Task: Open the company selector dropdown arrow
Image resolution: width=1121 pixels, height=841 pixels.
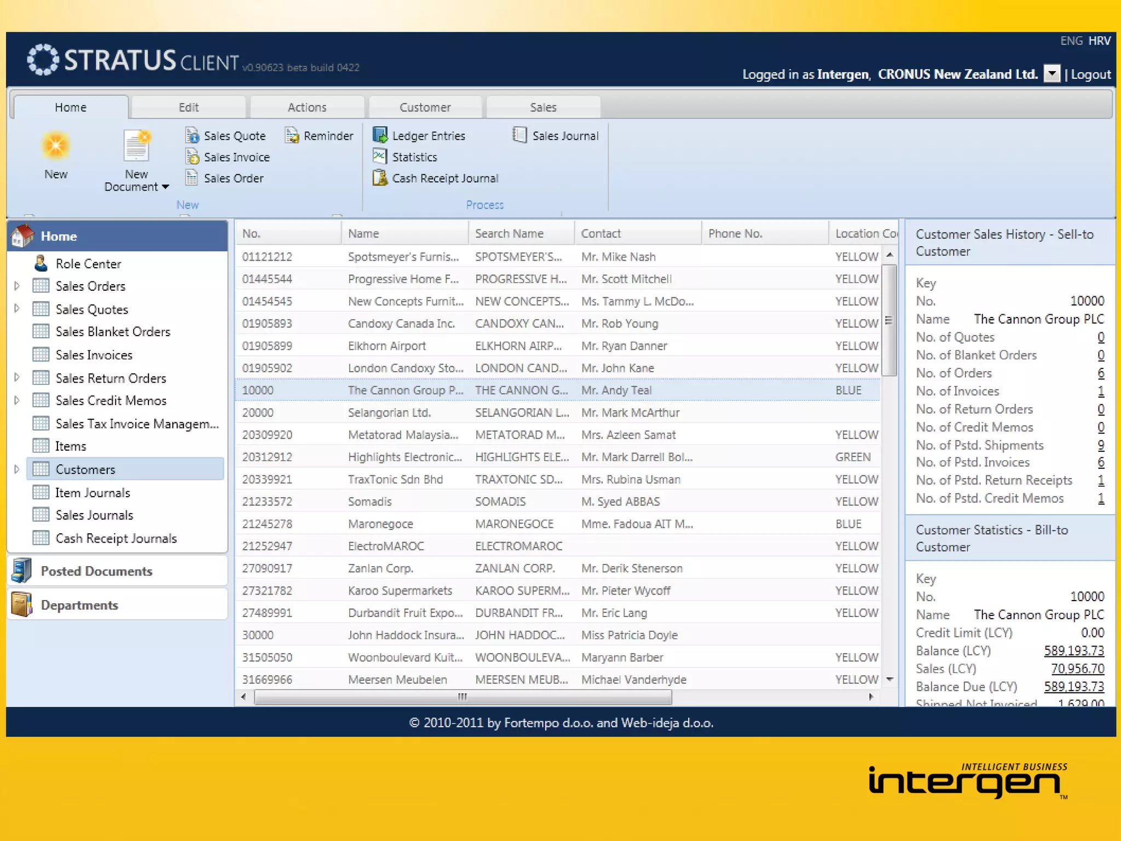Action: [x=1052, y=73]
